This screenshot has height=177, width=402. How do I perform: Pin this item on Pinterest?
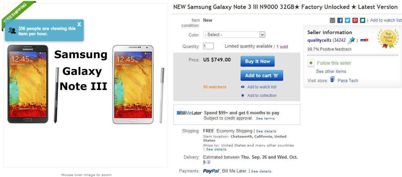[x=355, y=20]
